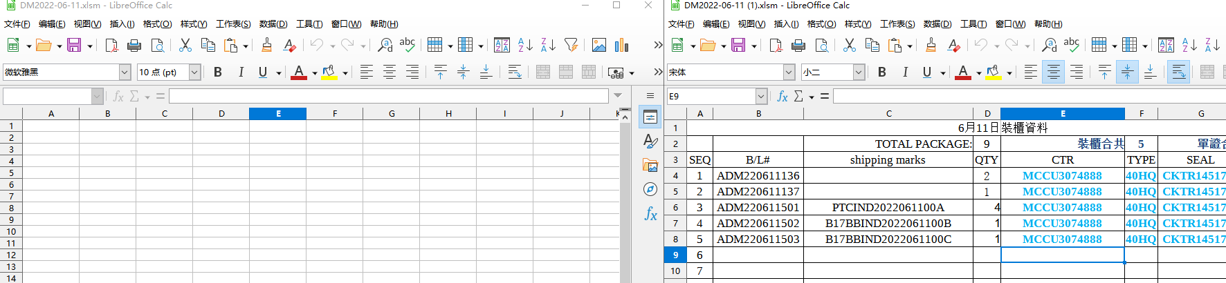Open 帮助(H) menu in right window

(x=1048, y=24)
